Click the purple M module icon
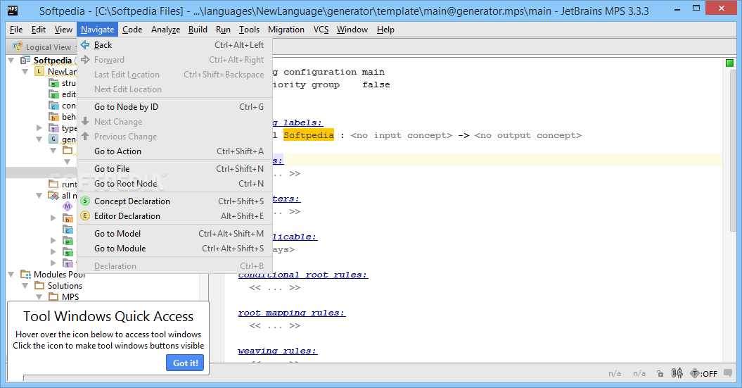Image resolution: width=742 pixels, height=388 pixels. coord(68,206)
